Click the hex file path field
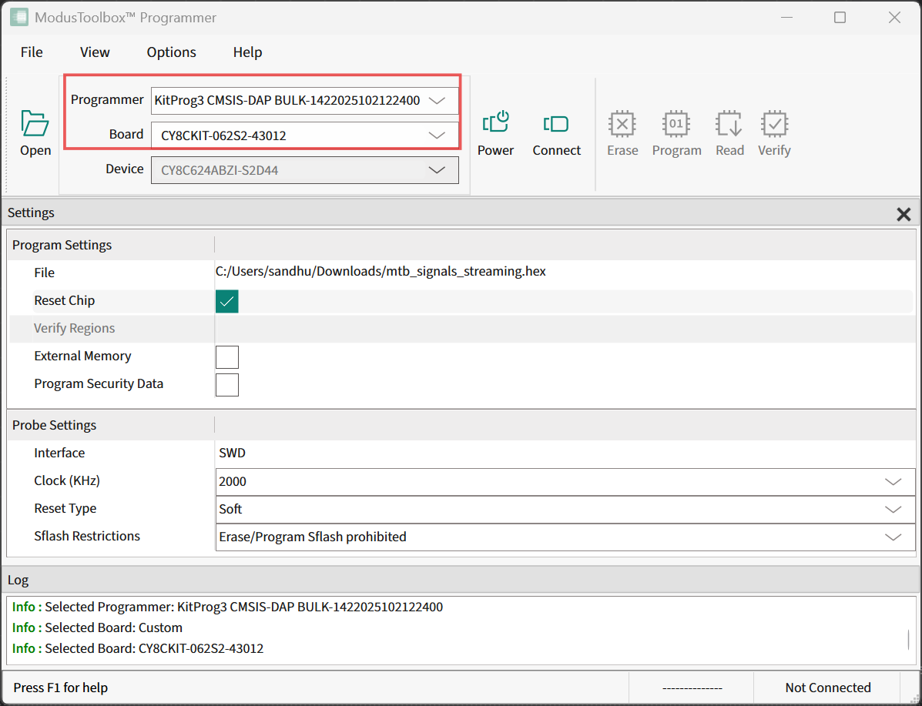Viewport: 922px width, 706px height. tap(382, 272)
